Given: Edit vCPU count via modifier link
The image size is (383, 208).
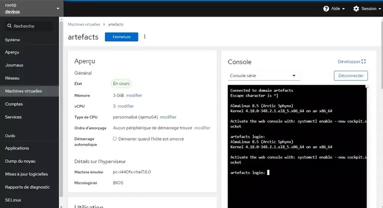Looking at the screenshot, I should (x=126, y=106).
